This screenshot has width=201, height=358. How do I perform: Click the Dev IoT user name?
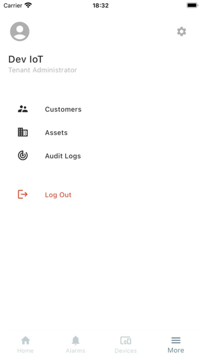(26, 59)
